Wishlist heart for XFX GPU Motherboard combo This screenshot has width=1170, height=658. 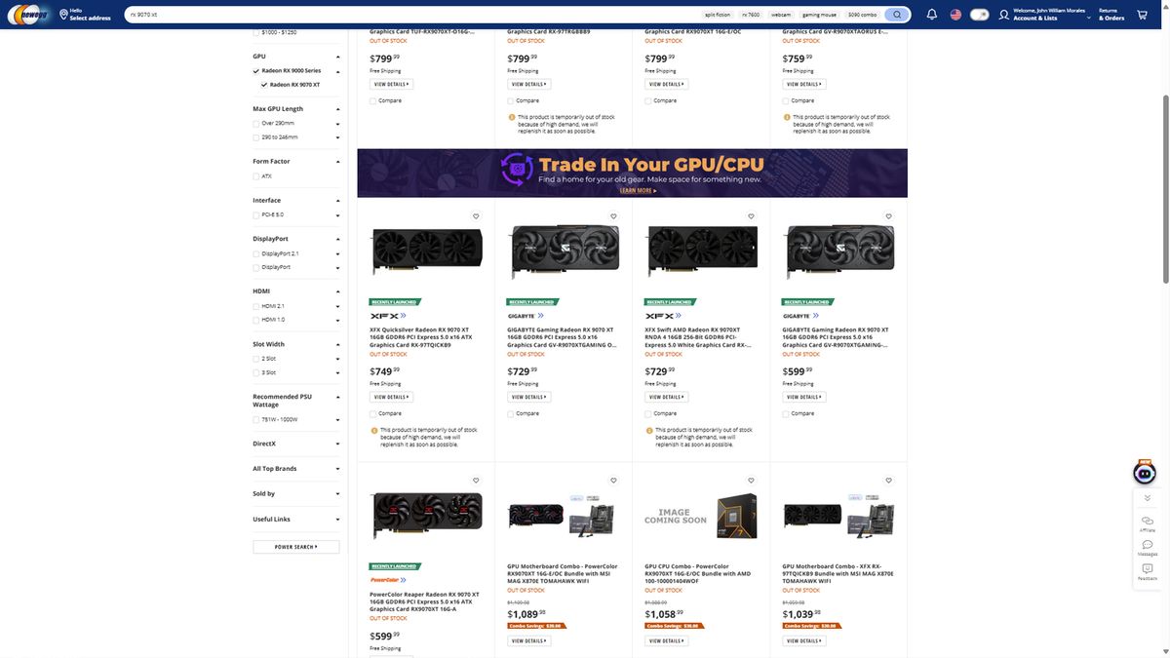click(888, 481)
